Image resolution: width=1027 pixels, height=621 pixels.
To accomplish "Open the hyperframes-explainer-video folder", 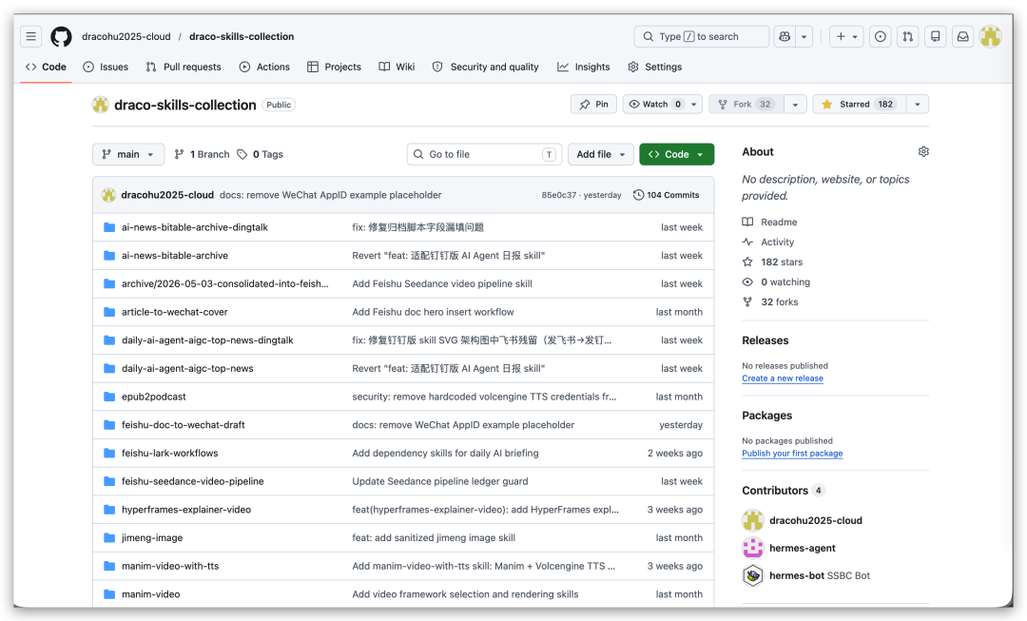I will pyautogui.click(x=186, y=510).
